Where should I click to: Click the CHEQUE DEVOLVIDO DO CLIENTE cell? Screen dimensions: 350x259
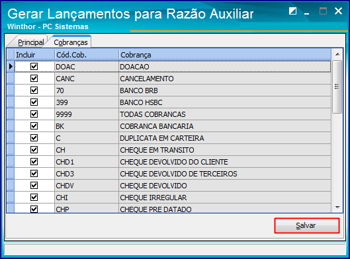pos(225,162)
